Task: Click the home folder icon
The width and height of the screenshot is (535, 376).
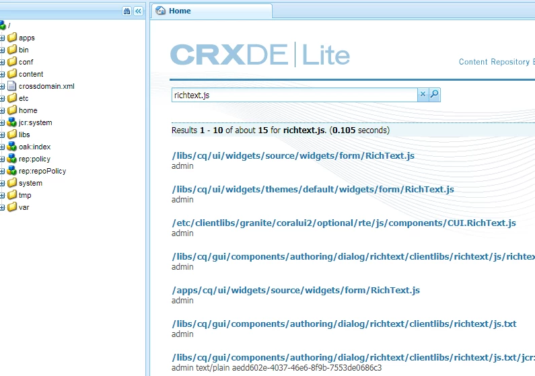Action: point(12,110)
